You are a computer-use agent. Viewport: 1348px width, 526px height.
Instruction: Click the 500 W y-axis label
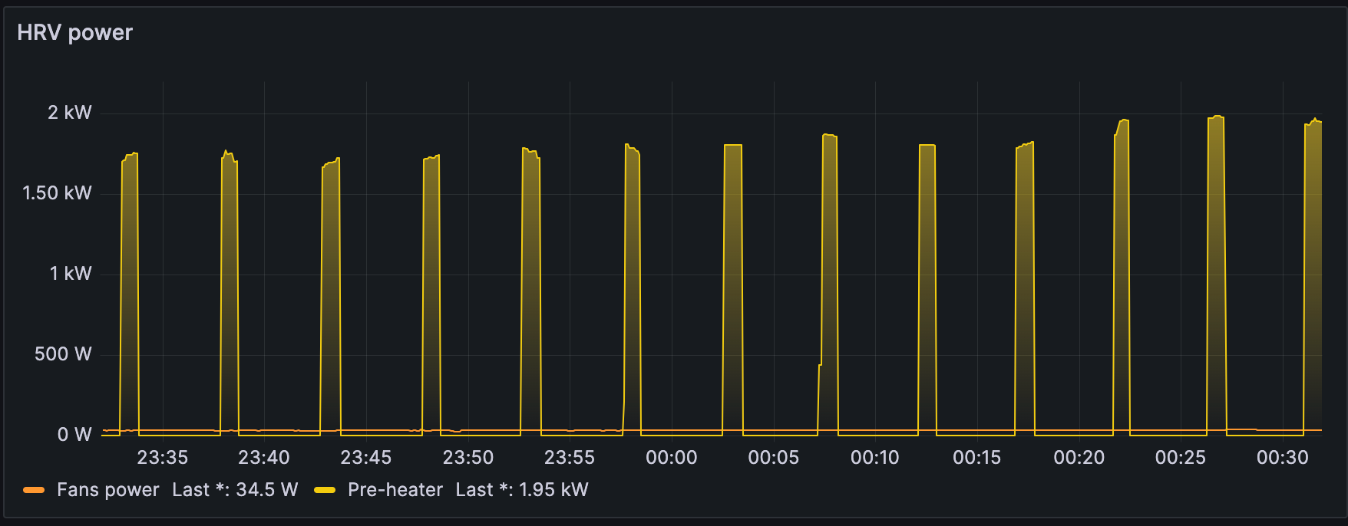tap(63, 354)
